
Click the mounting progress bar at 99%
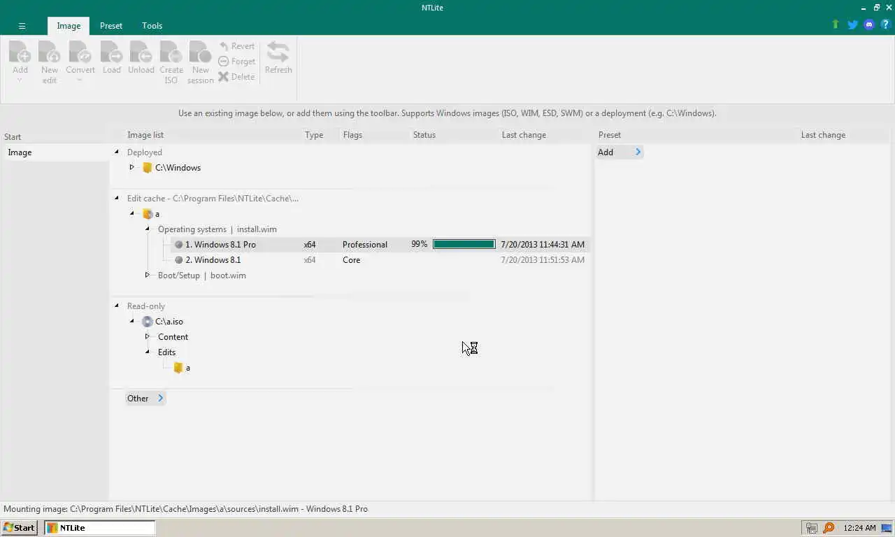point(464,245)
